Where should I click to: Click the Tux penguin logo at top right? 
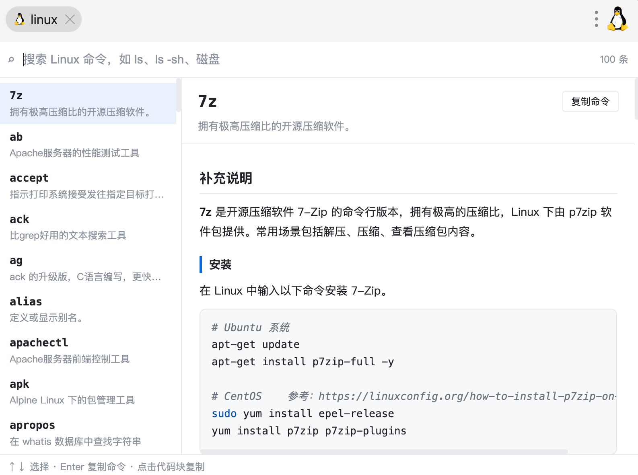[618, 19]
